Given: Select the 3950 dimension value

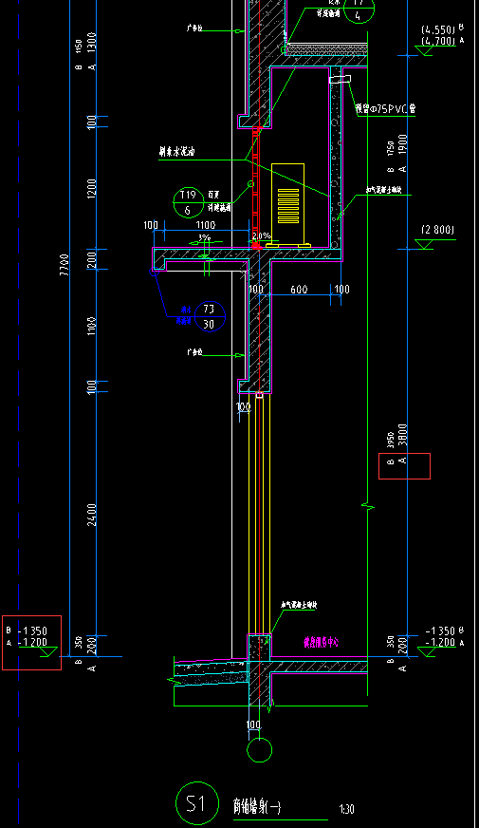Looking at the screenshot, I should coord(391,440).
